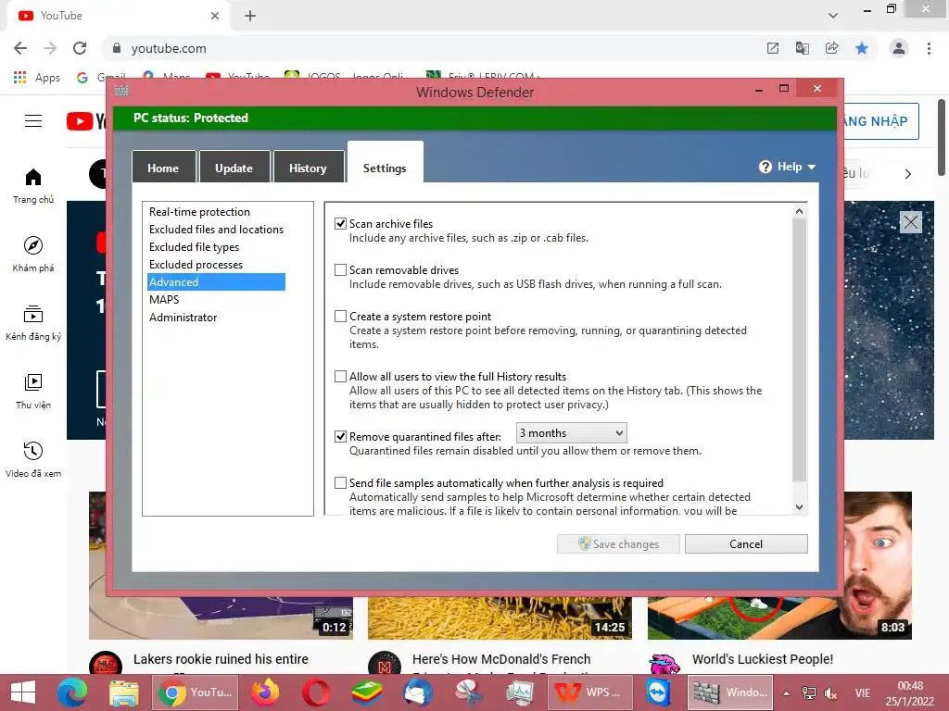The height and width of the screenshot is (711, 949).
Task: Go to Trang chủ in YouTube sidebar
Action: (x=33, y=186)
